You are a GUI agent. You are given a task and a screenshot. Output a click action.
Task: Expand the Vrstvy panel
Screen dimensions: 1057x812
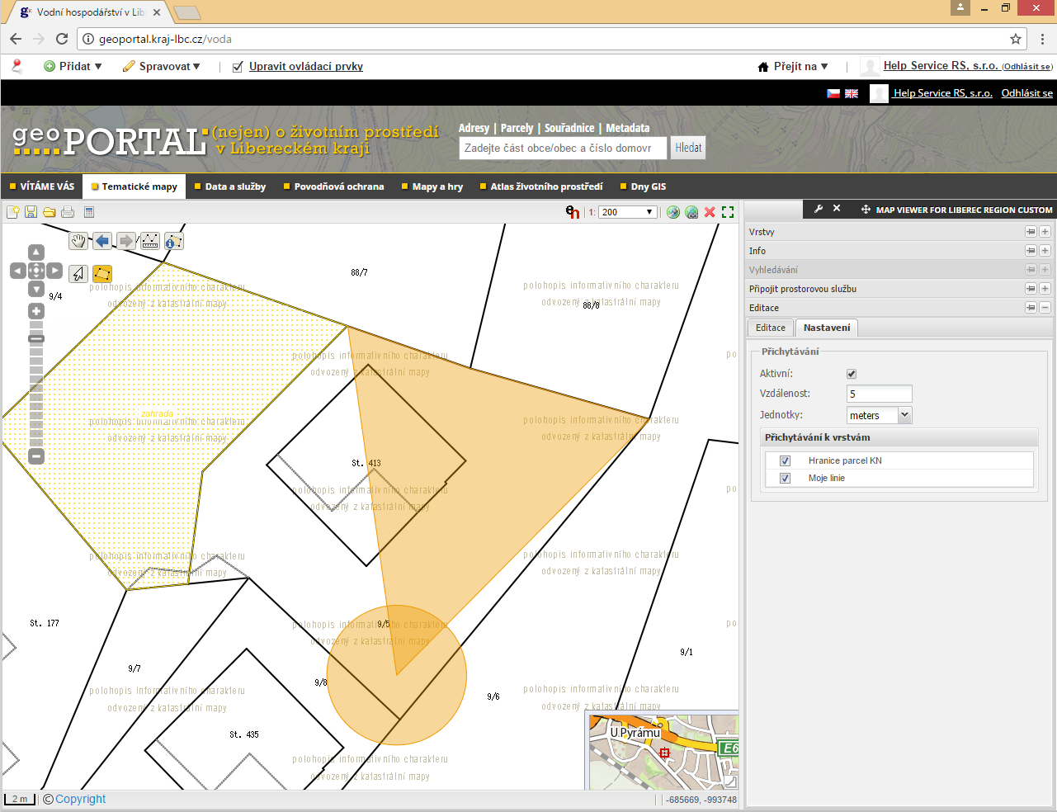1045,232
